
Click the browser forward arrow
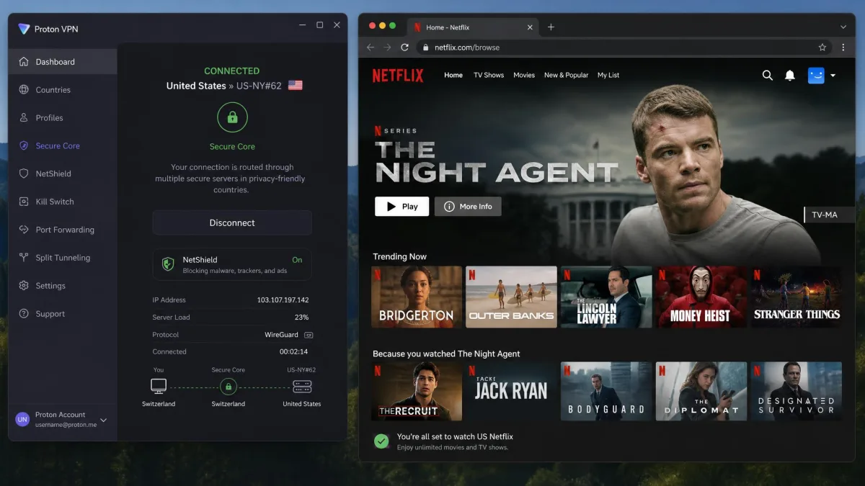point(387,48)
